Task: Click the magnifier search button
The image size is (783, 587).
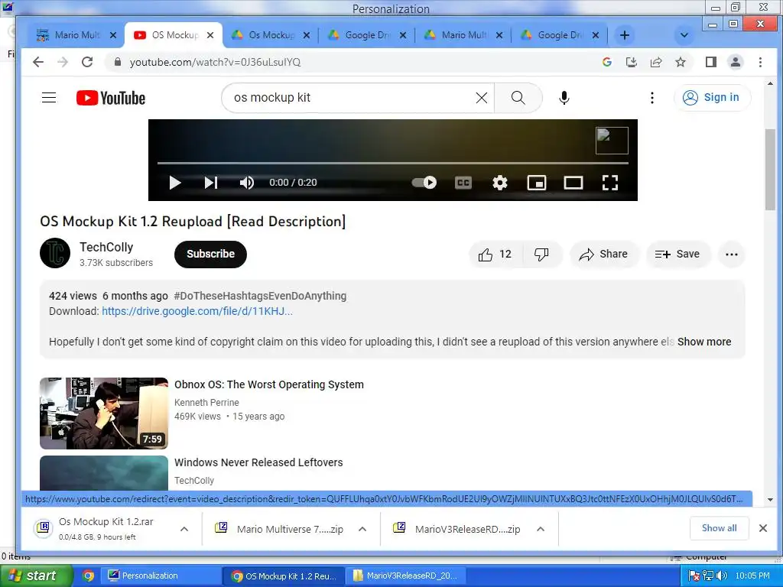Action: pos(518,98)
